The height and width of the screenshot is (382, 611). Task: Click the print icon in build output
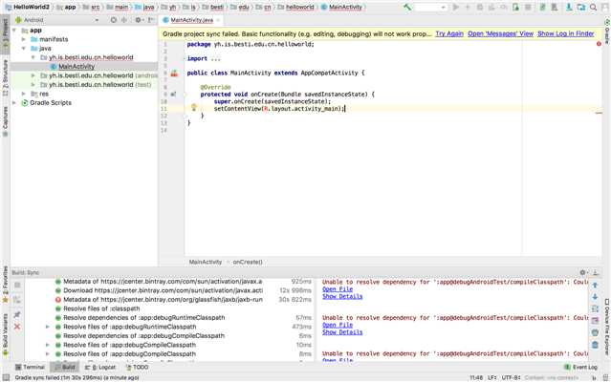(x=595, y=333)
